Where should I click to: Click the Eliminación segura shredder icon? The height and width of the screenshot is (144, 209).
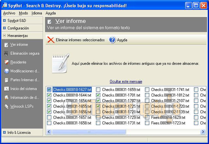(6, 53)
